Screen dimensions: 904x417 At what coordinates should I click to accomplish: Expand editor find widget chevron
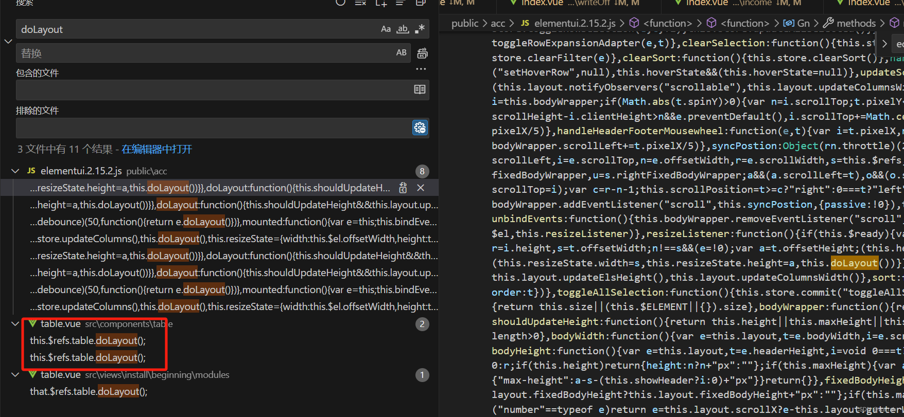884,44
